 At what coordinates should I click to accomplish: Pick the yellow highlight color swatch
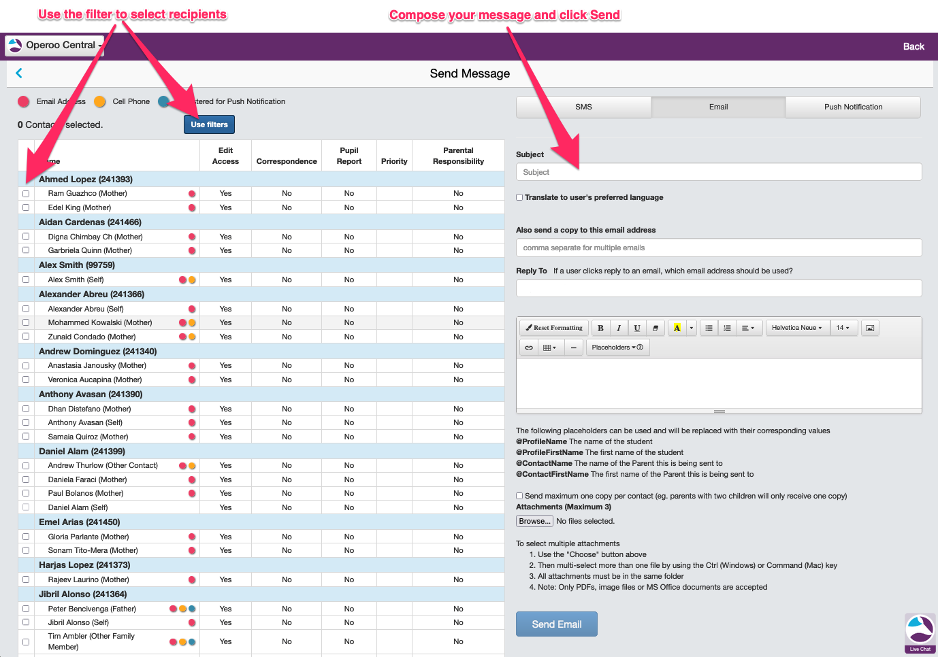677,328
